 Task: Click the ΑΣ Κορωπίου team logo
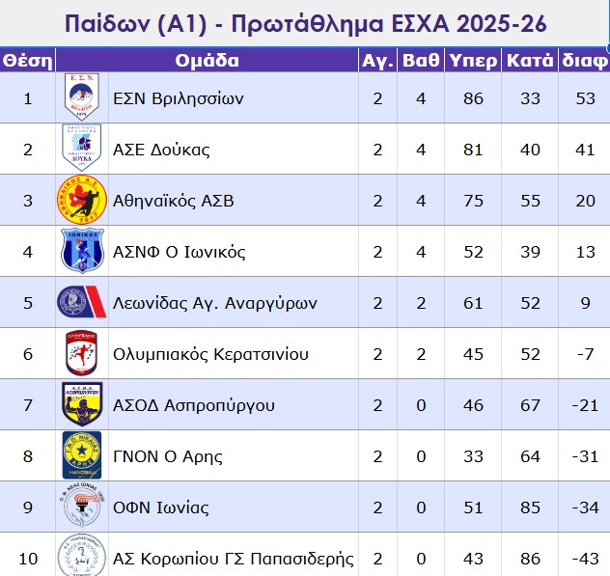coord(82,557)
